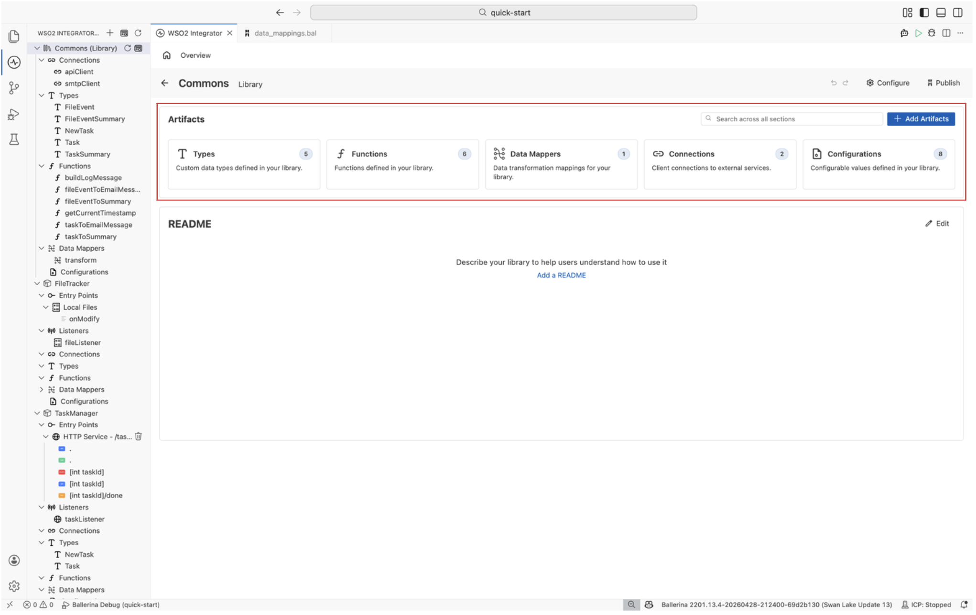The height and width of the screenshot is (615, 976).
Task: Collapse the FileTracker project node
Action: coord(37,284)
